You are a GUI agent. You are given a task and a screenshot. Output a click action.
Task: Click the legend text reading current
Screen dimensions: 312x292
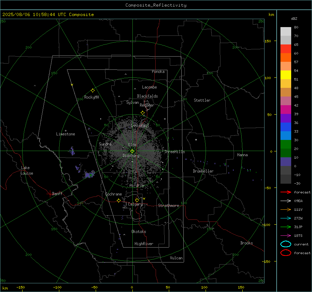pos(301,244)
